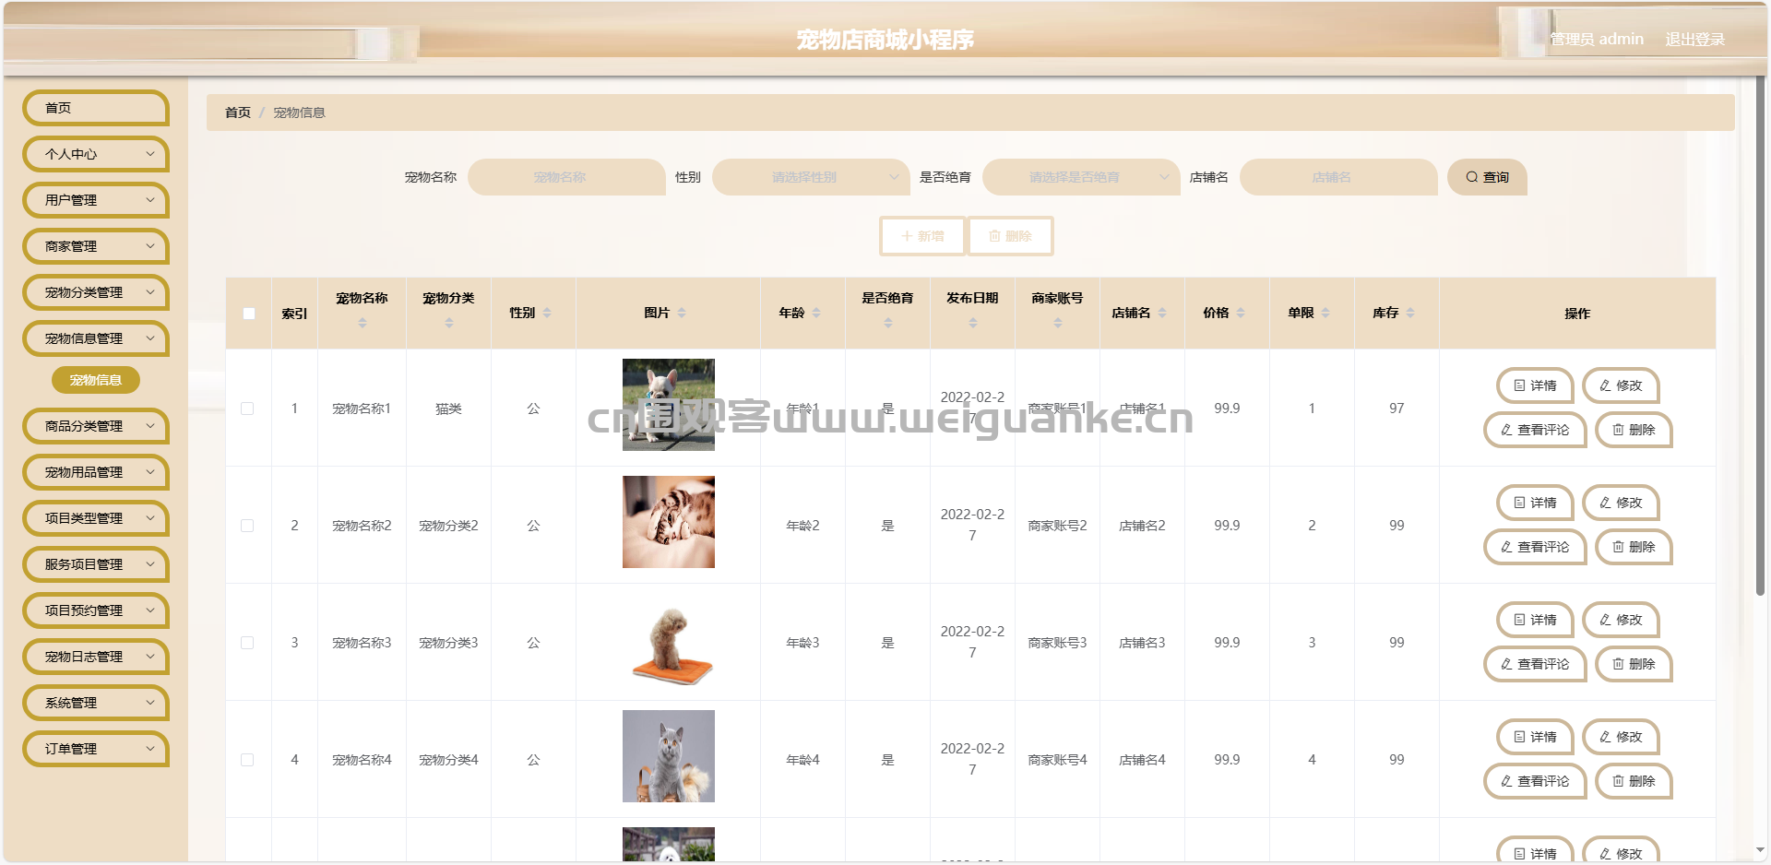
Task: Sort by 年龄 column arrows
Action: tap(816, 314)
